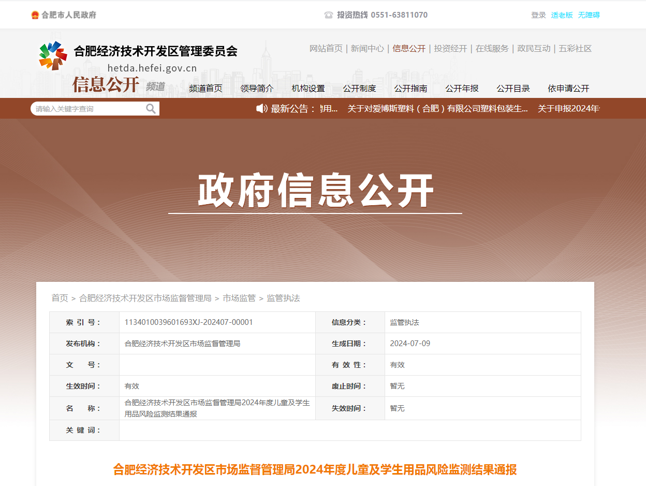This screenshot has width=646, height=486.
Task: Open the 爱博斯塑料 announcement link
Action: (x=438, y=109)
